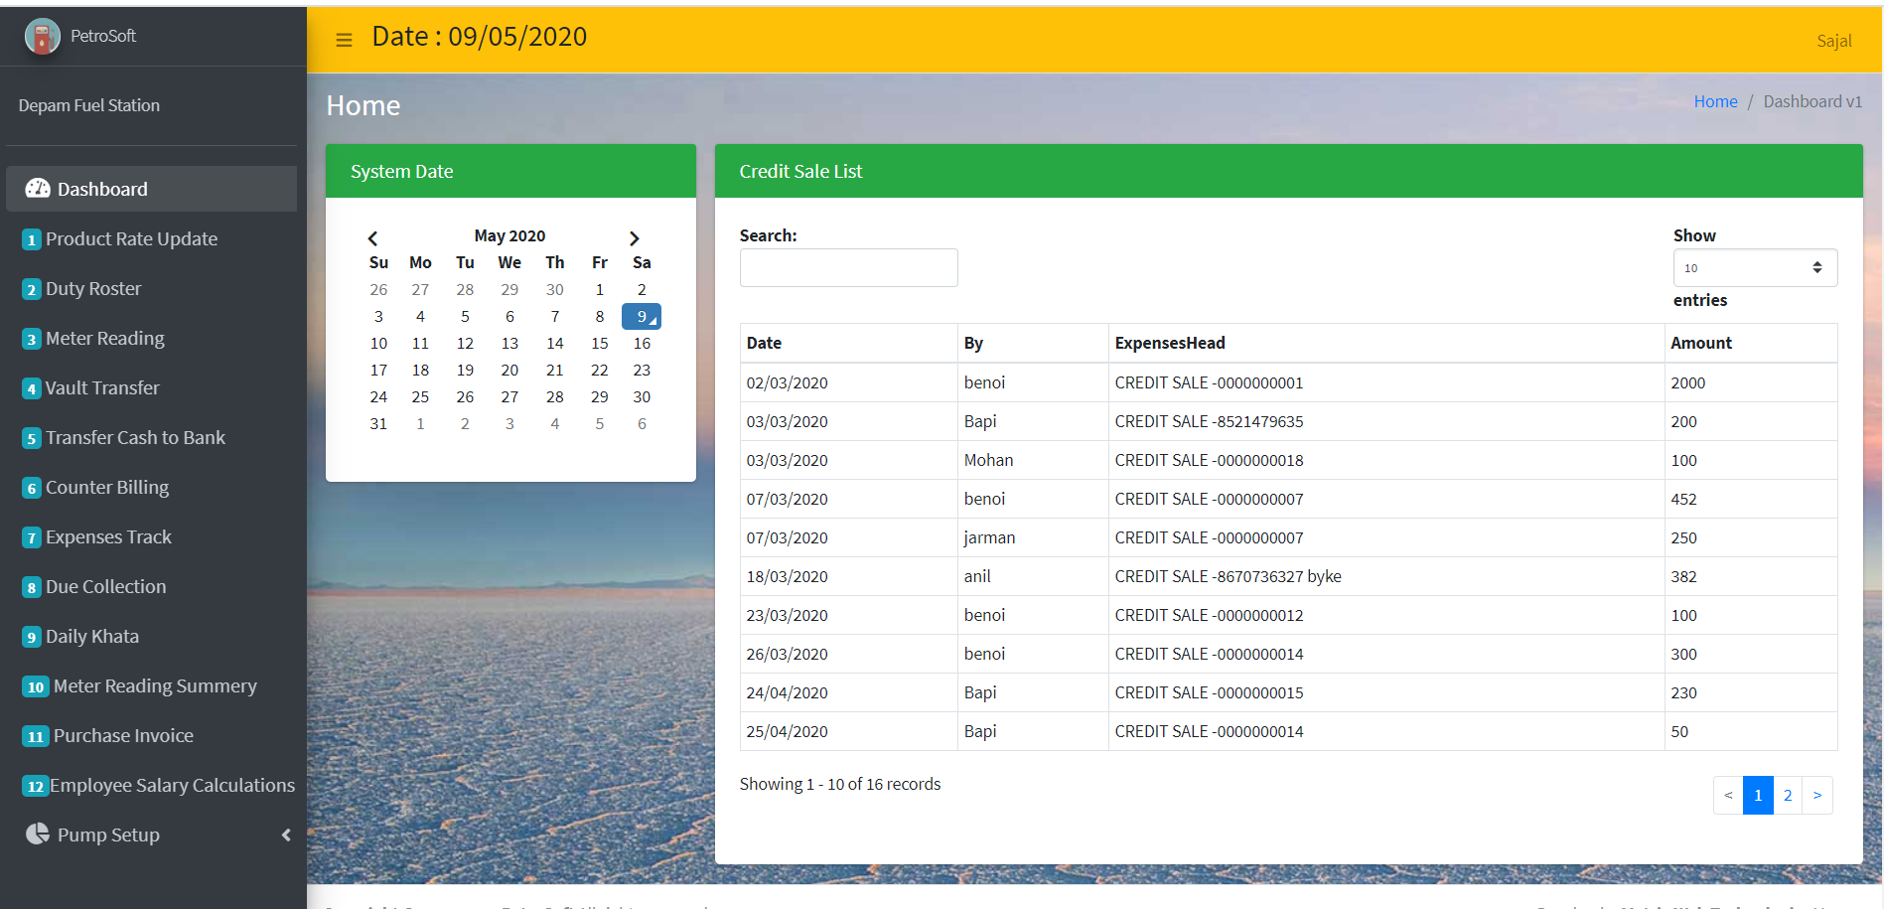The height and width of the screenshot is (909, 1884).
Task: Select May 15 in the calendar
Action: click(x=599, y=343)
